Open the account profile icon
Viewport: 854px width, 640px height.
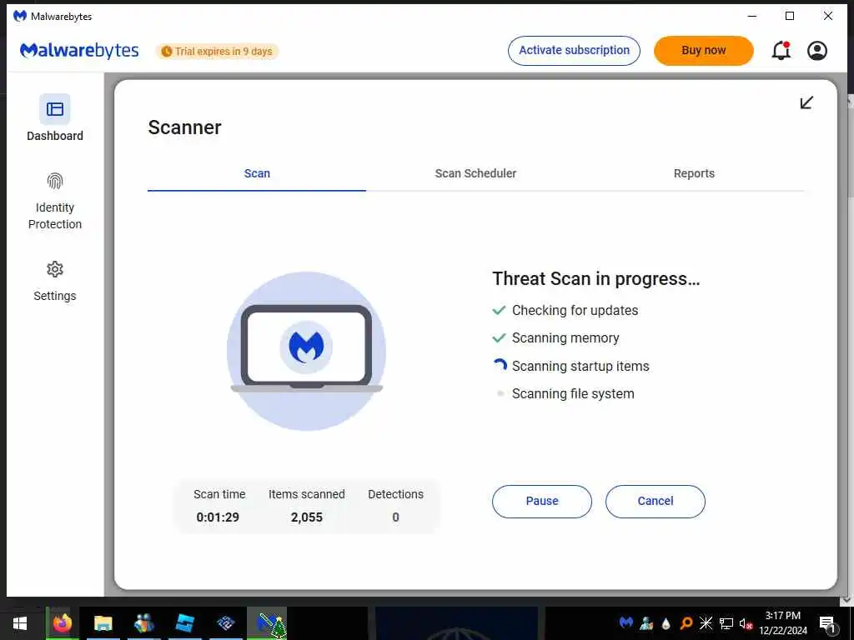tap(817, 51)
